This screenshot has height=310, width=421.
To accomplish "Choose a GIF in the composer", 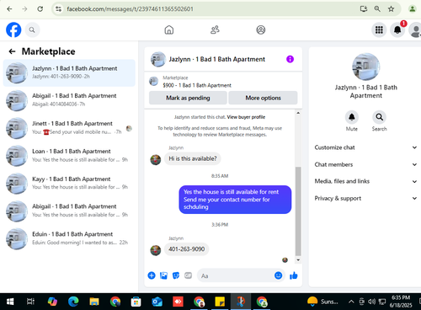I will 188,275.
